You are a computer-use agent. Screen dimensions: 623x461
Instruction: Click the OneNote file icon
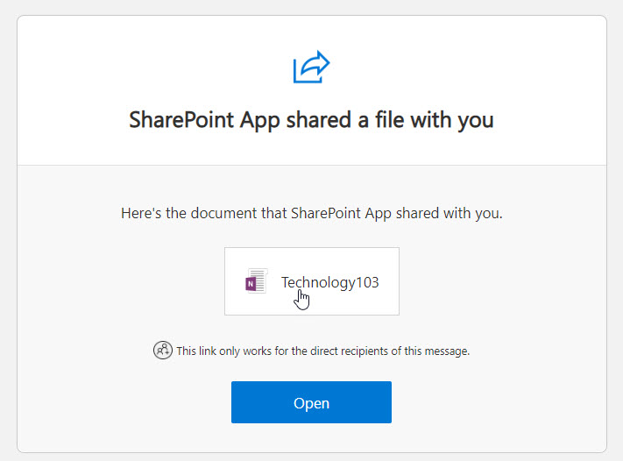click(256, 281)
